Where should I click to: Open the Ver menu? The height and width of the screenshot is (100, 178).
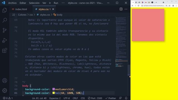(44, 3)
